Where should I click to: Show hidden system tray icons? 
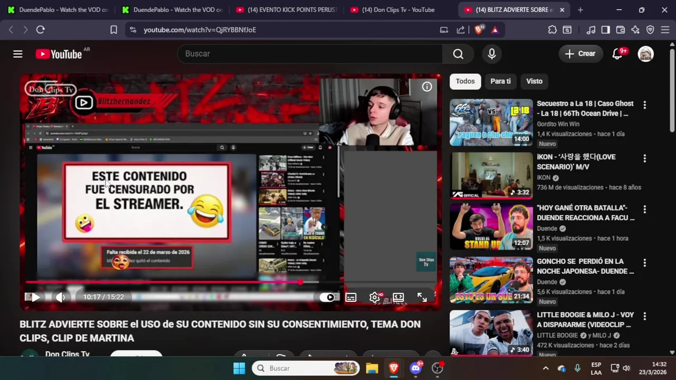(x=546, y=368)
